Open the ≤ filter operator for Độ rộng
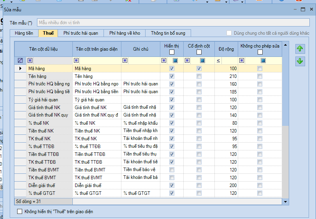Viewport: 316px width, 219px height. [218, 60]
